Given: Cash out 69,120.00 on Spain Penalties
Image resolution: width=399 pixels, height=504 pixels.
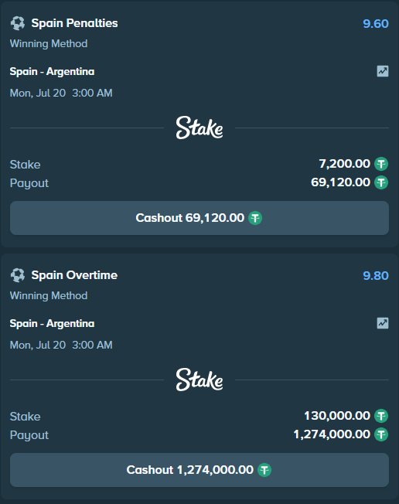Looking at the screenshot, I should tap(199, 218).
